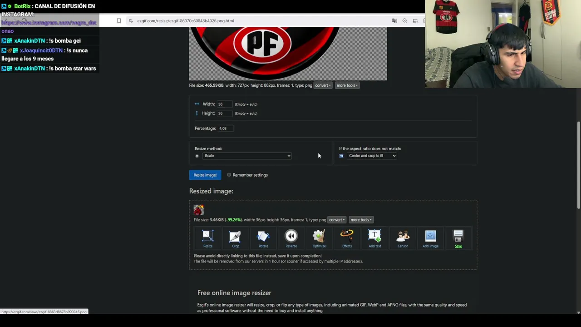Click the horizontal width arrow icon
This screenshot has height=327, width=581.
197,104
